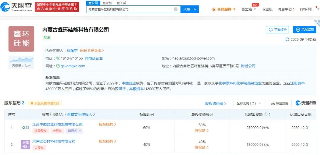The height and width of the screenshot is (155, 320).
Task: Click the shield icon beside gcl-nmgxh.com
Action: 58,66
